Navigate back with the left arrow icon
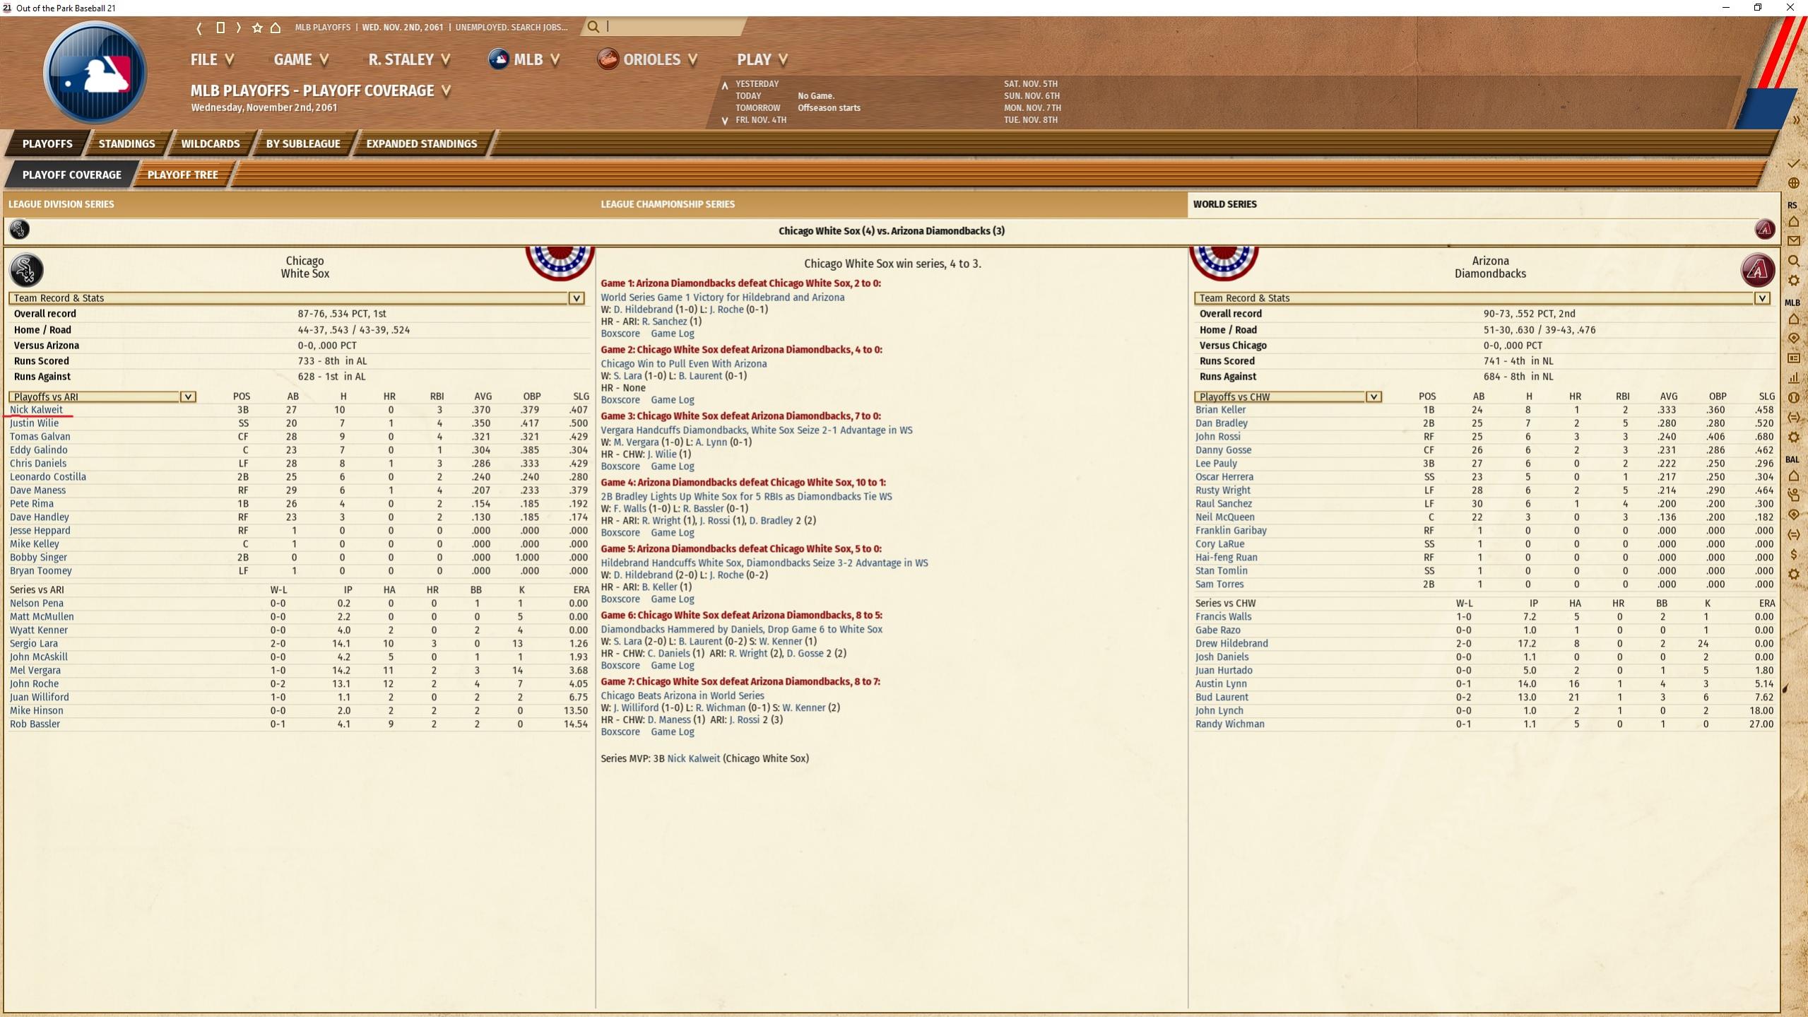 199,28
